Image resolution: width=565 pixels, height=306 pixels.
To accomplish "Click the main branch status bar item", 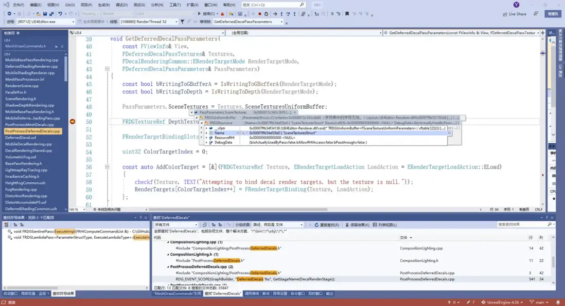I will (539, 302).
